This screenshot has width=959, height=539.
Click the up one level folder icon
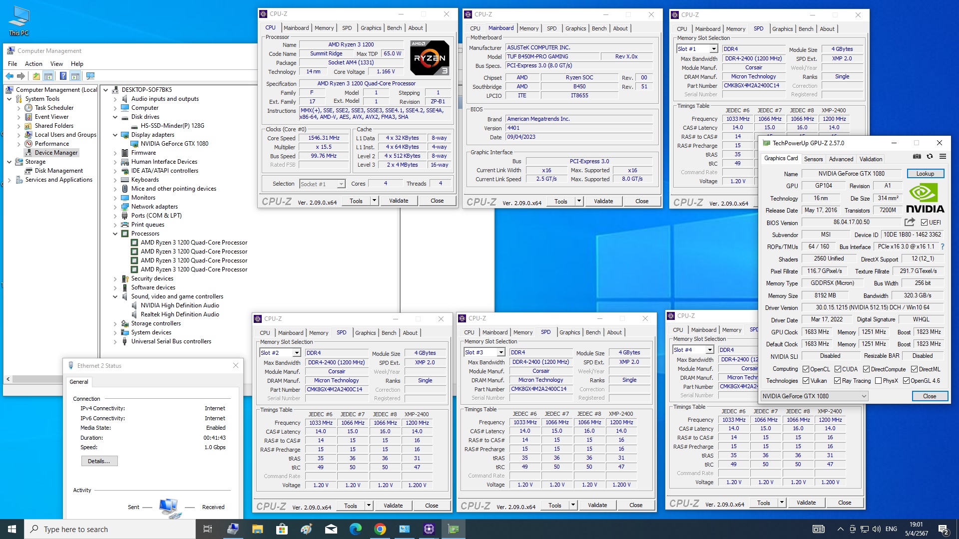coord(36,76)
